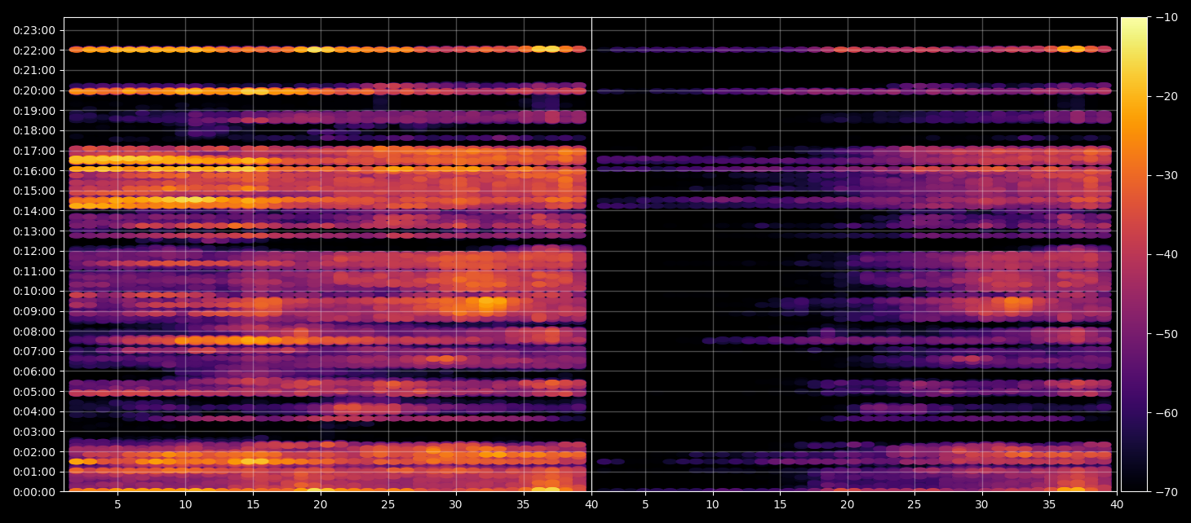Click the 0:10:00 y-axis tick label
Viewport: 1191px width, 523px height.
click(34, 291)
